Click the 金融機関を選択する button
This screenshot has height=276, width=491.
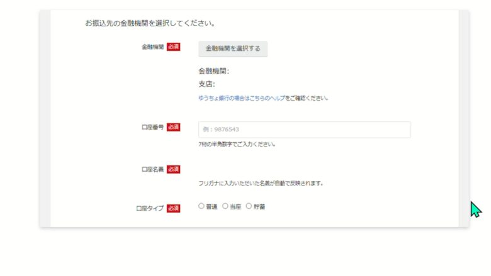pyautogui.click(x=232, y=48)
